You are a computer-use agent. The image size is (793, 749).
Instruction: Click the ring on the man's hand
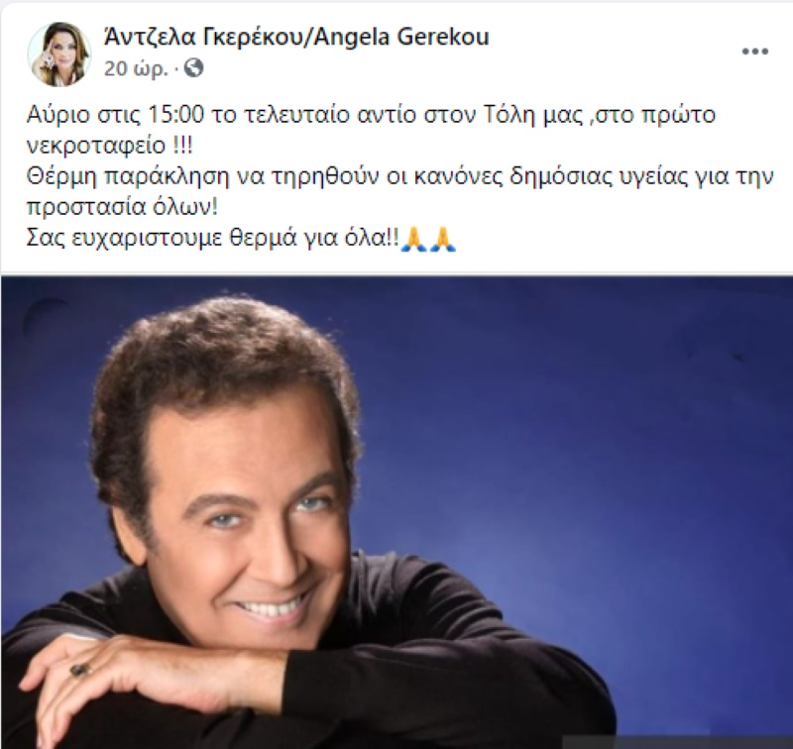coord(81,670)
